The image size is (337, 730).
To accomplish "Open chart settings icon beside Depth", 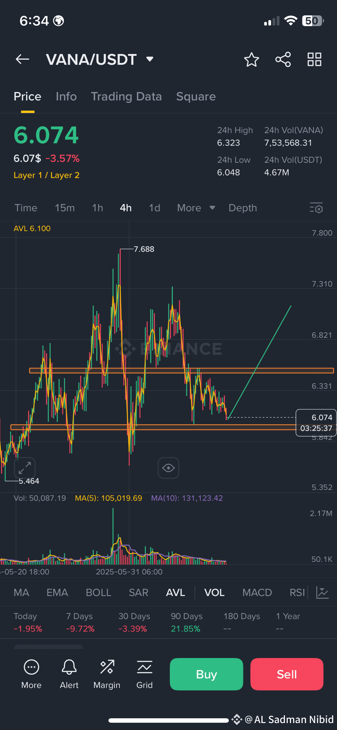I will [316, 208].
